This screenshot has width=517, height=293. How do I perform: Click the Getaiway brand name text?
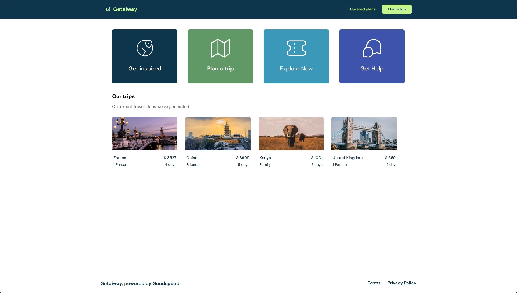(125, 9)
